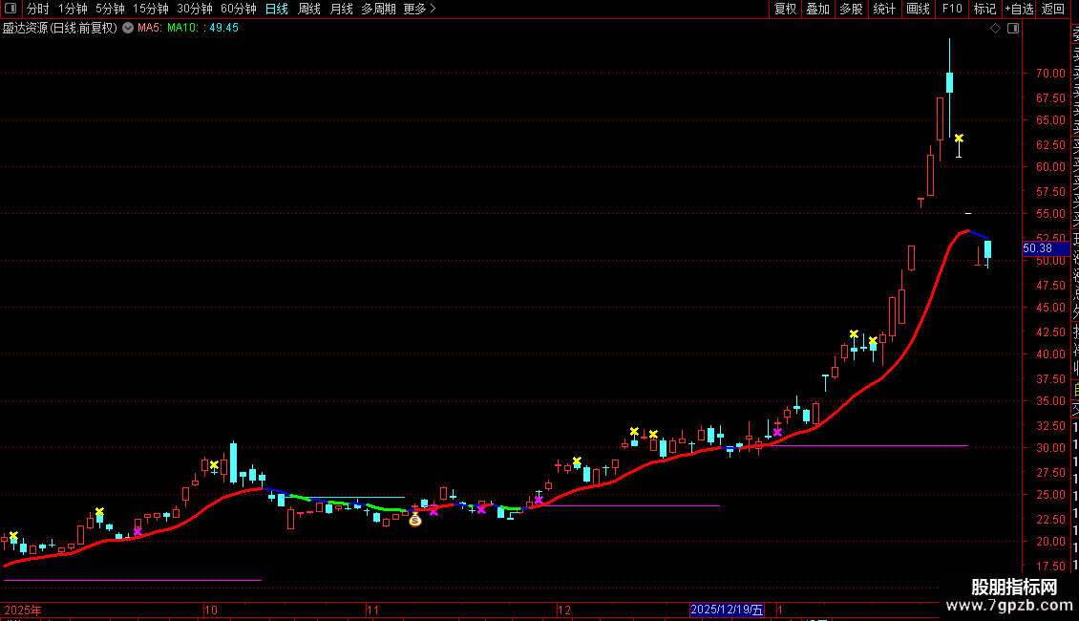Open the 多周期 multi-period view
Screen dimensions: 1079x621
[x=378, y=9]
